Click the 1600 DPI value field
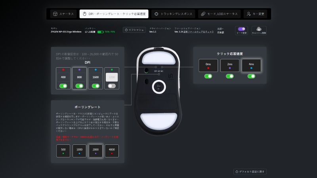This screenshot has width=317, height=178. [x=95, y=77]
